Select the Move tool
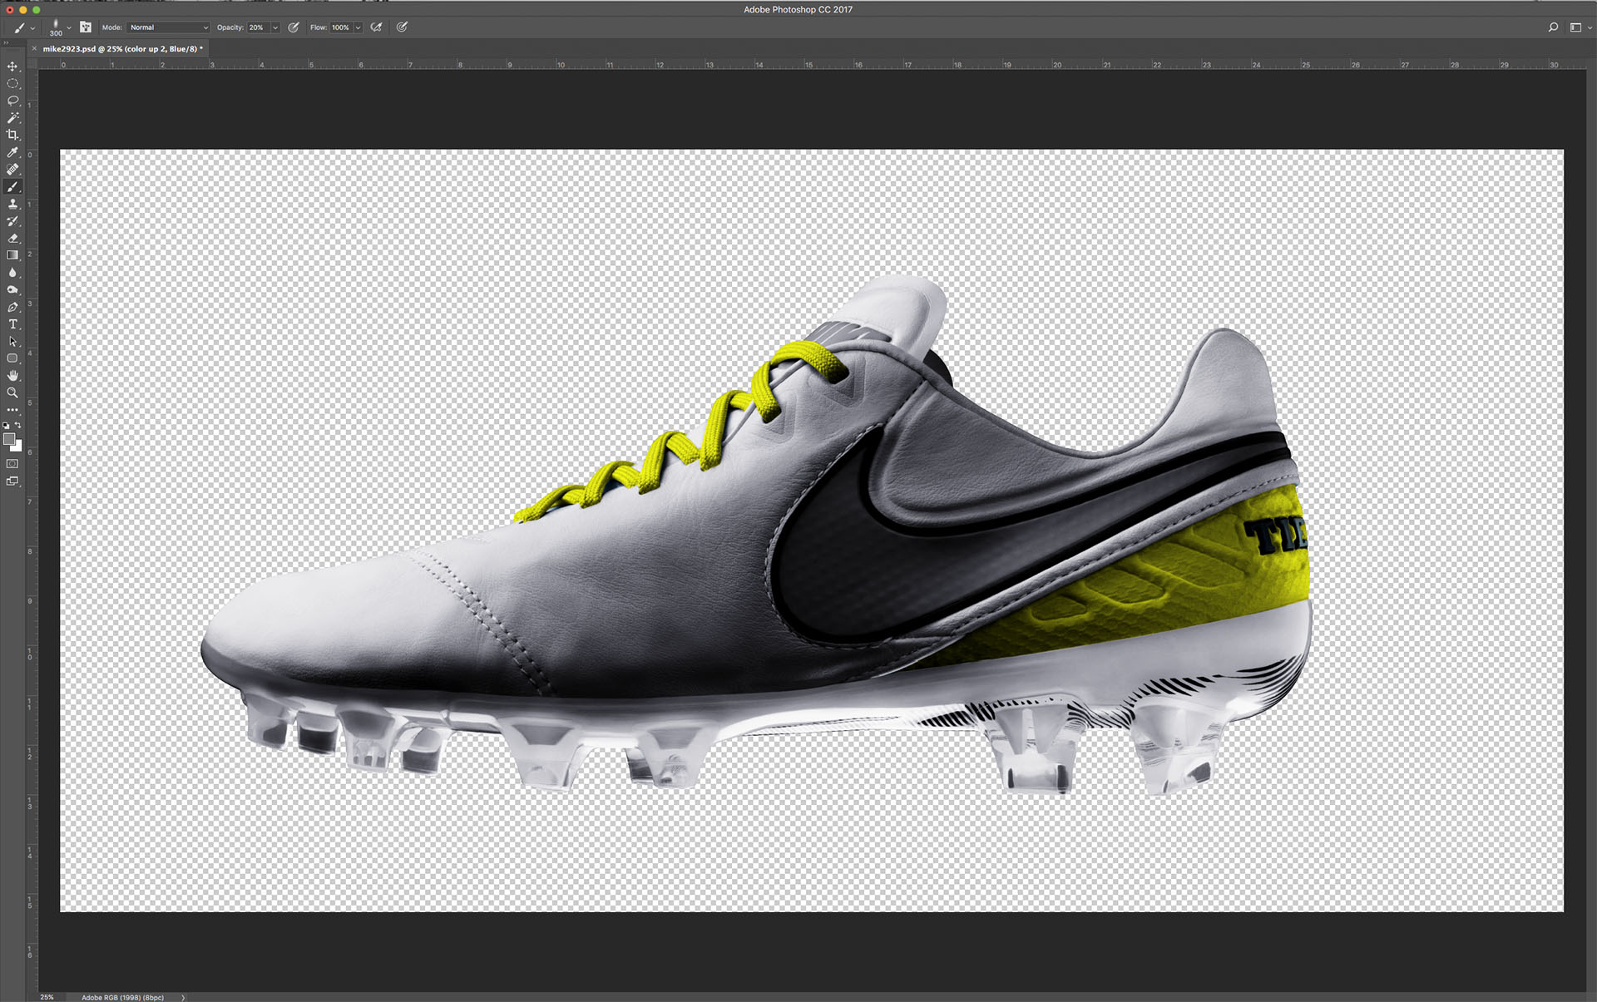 [x=12, y=67]
